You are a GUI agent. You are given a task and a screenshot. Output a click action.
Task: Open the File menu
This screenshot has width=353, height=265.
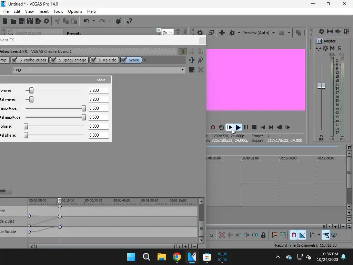pyautogui.click(x=6, y=11)
